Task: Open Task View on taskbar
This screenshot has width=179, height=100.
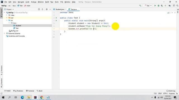Action: [16, 97]
